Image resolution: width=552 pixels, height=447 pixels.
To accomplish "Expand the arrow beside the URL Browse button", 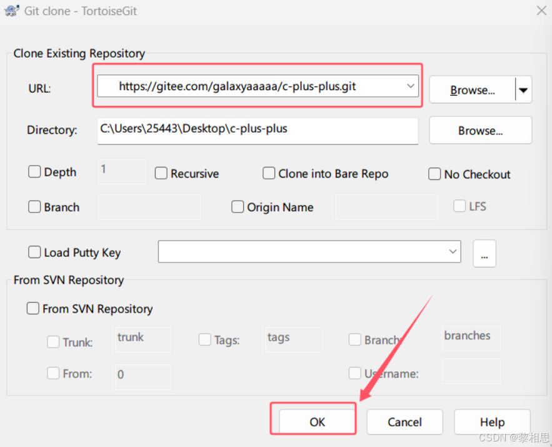I will pyautogui.click(x=523, y=90).
